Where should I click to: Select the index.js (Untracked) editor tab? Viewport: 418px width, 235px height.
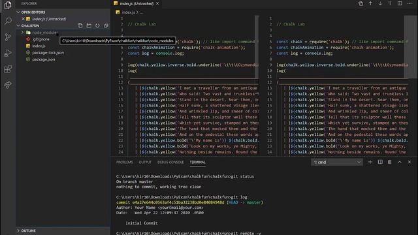click(x=137, y=3)
